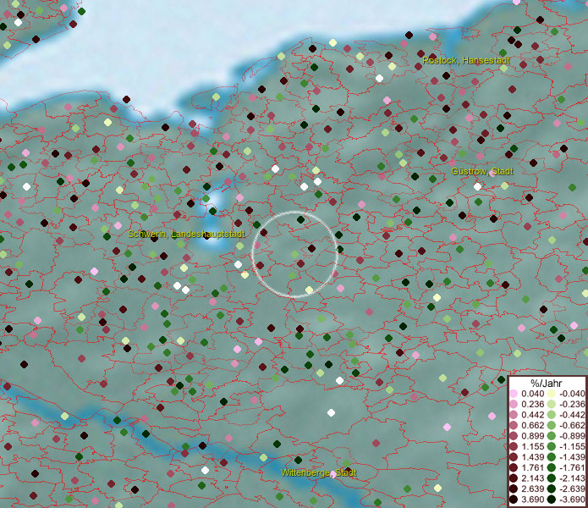Choose the swatch for value 1.439

click(514, 457)
